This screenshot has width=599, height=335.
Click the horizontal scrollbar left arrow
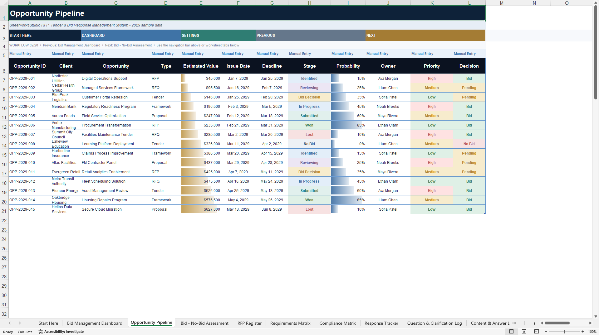[x=542, y=323]
